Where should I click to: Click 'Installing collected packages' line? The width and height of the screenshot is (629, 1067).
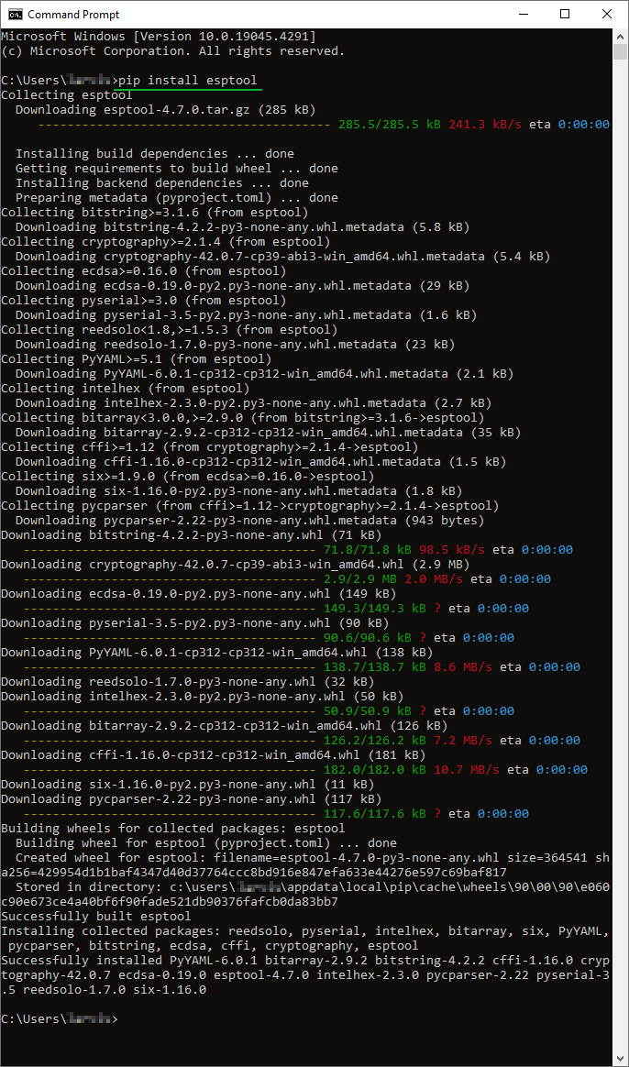(305, 939)
